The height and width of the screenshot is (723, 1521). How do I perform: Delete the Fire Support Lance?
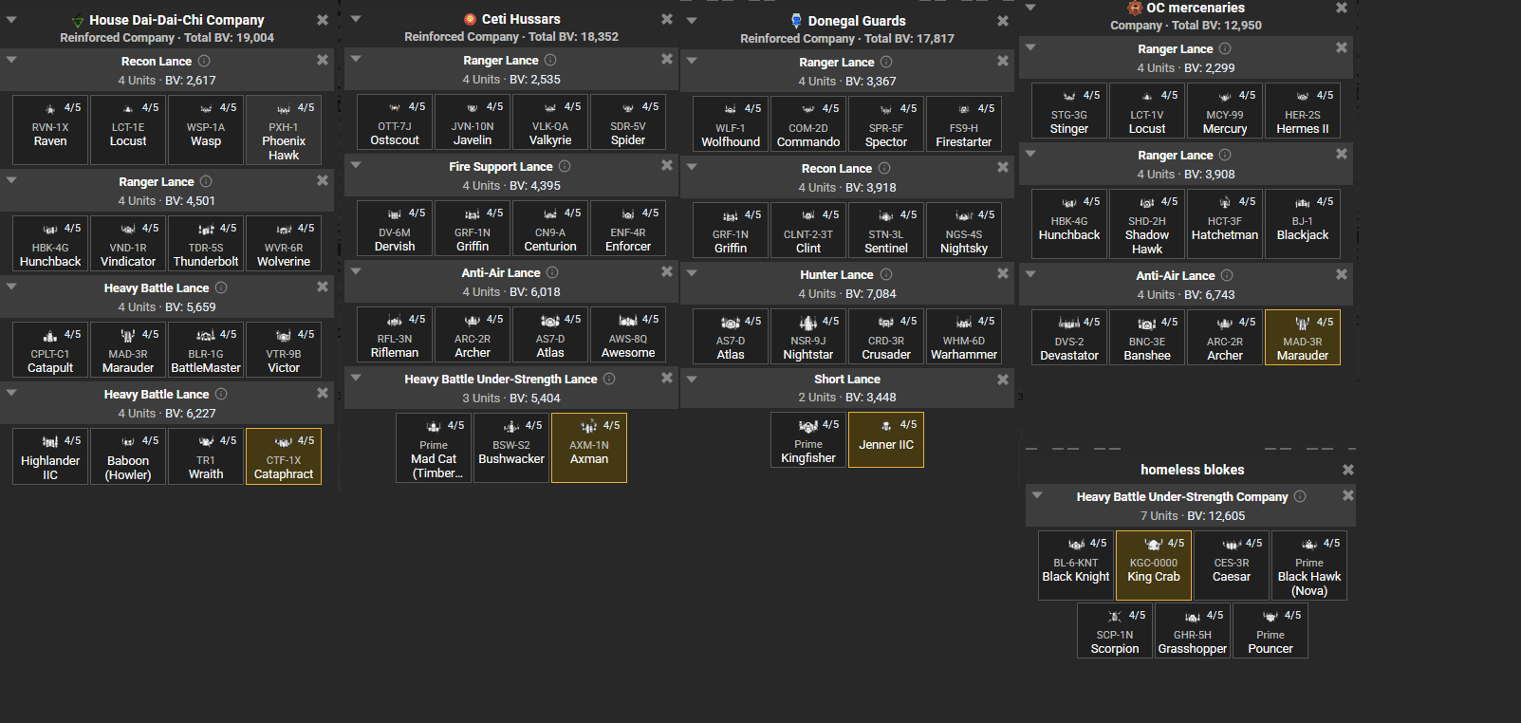coord(667,165)
